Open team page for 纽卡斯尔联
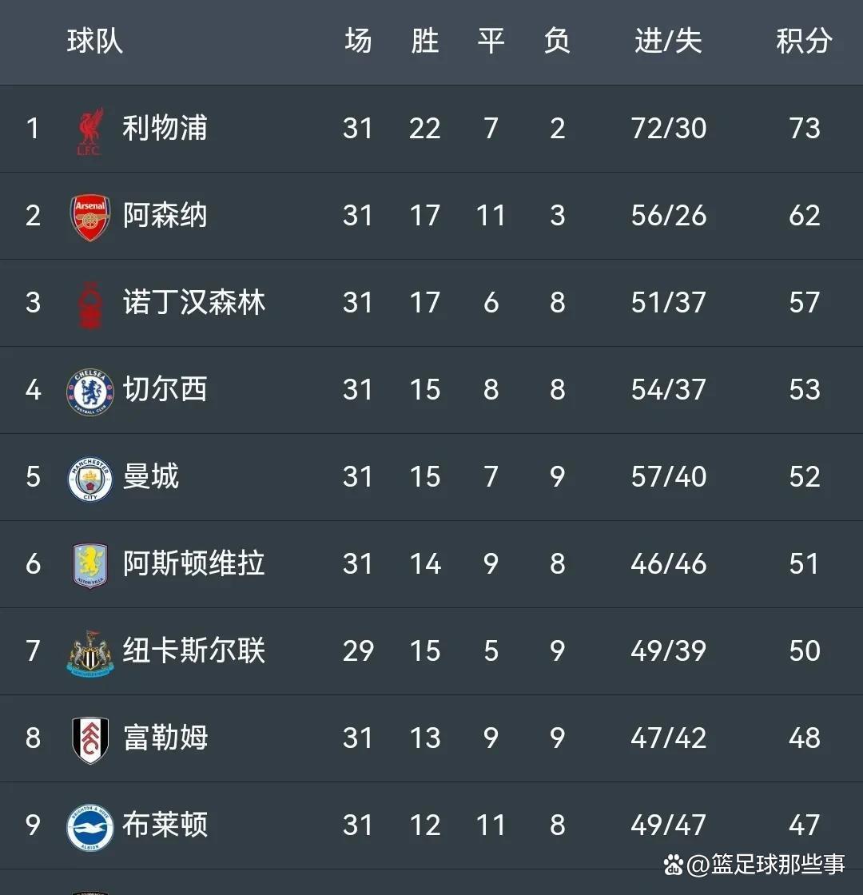The image size is (863, 895). tap(194, 650)
